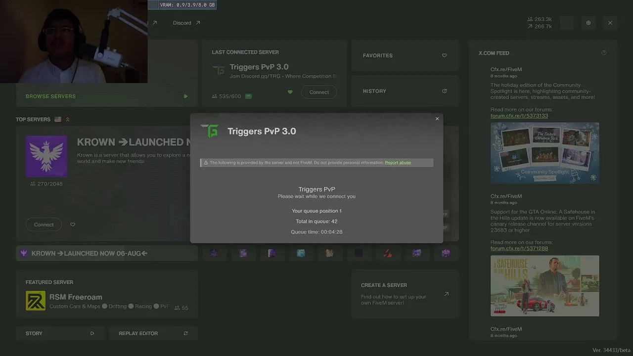Open the forum.cfx.re/t/5371288 link
633x356 pixels.
pos(519,248)
